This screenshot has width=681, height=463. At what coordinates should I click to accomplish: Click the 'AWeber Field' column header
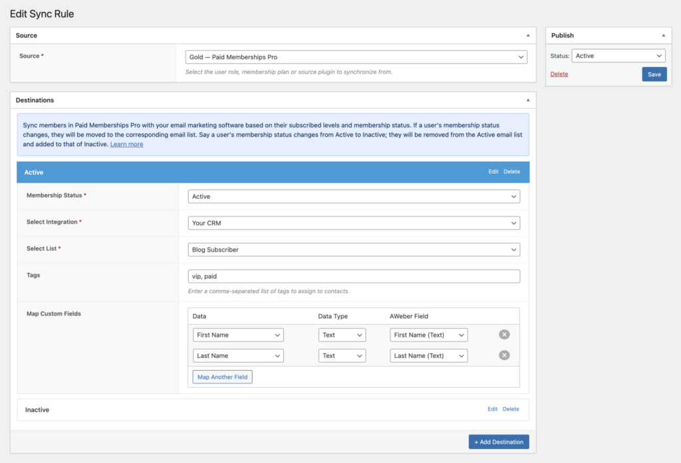(409, 316)
